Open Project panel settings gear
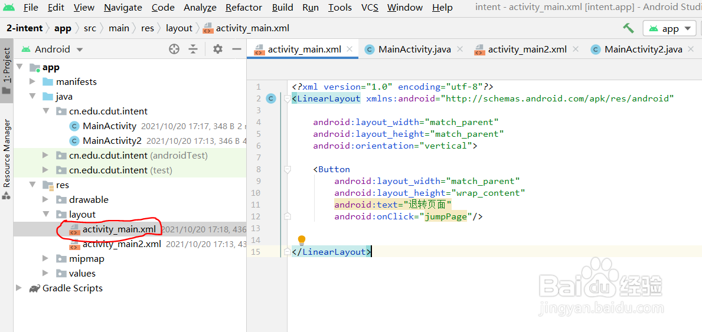Screen dimensions: 702x332 218,49
